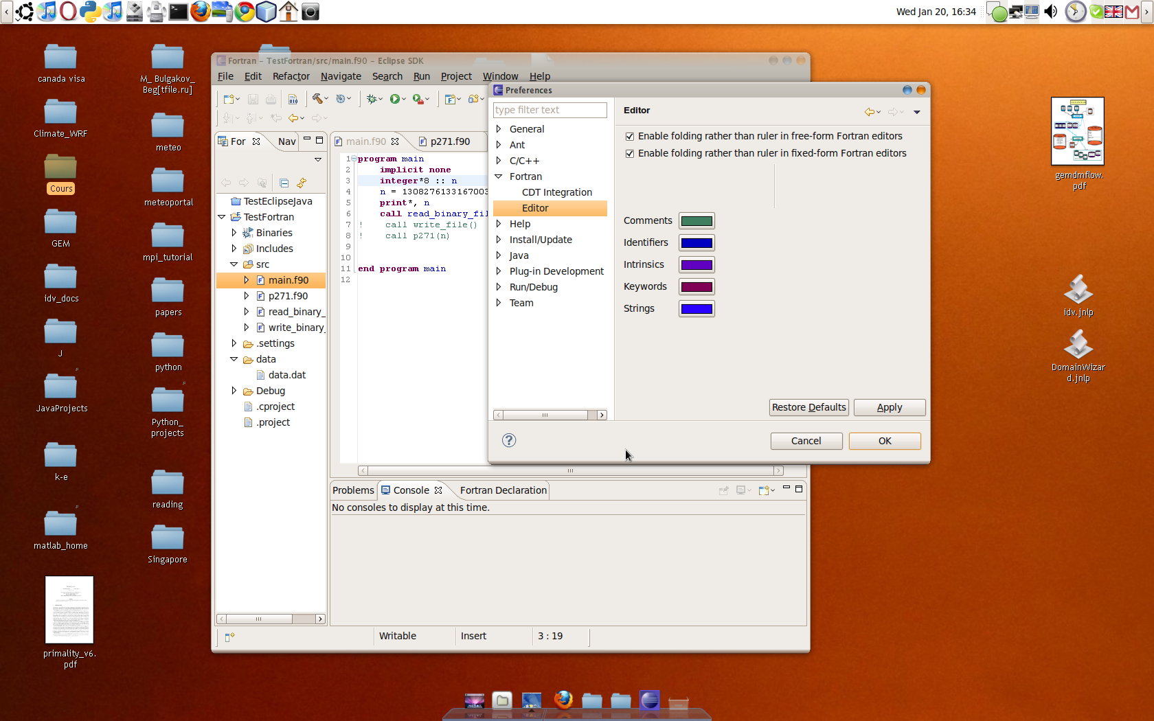Select data.dat file in project tree
The width and height of the screenshot is (1154, 721).
pos(287,375)
